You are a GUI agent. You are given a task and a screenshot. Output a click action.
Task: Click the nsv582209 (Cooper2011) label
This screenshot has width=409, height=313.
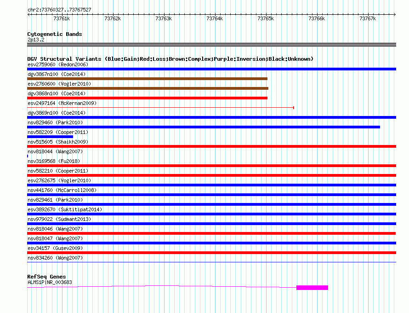pos(58,132)
